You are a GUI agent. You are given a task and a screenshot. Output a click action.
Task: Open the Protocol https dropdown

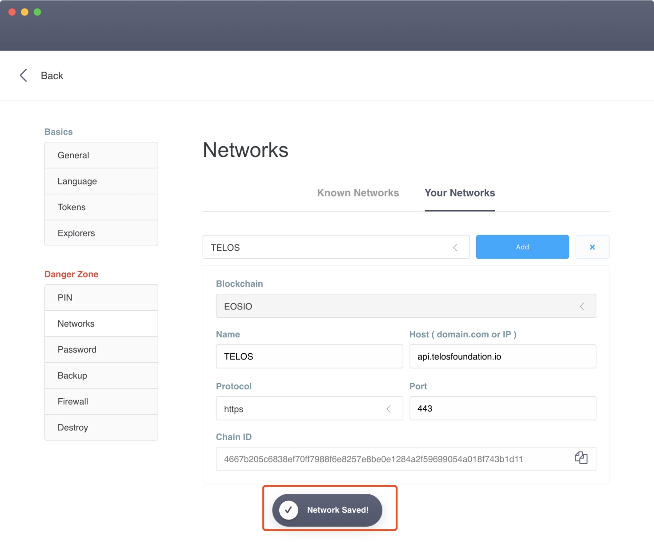(309, 408)
